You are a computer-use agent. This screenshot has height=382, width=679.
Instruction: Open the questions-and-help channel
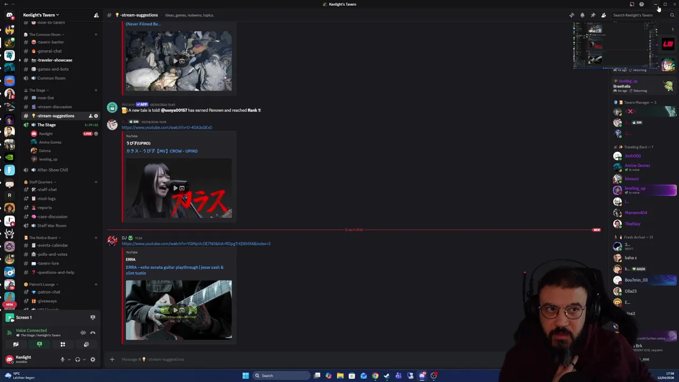click(59, 272)
